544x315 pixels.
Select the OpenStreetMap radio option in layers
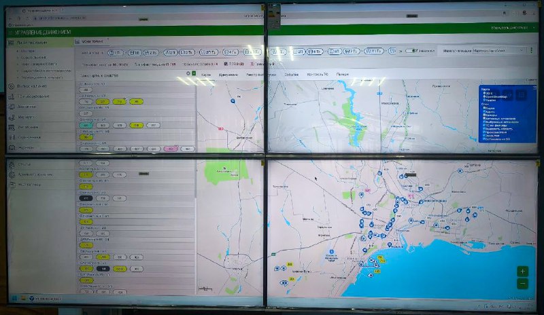pyautogui.click(x=483, y=96)
